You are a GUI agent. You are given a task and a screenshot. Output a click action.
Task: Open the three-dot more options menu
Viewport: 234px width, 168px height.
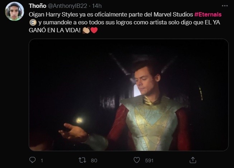[225, 6]
